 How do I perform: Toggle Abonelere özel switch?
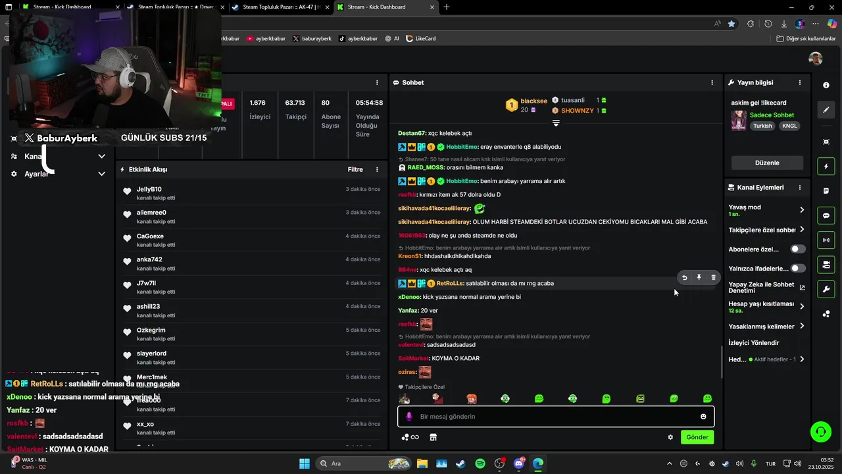[798, 250]
